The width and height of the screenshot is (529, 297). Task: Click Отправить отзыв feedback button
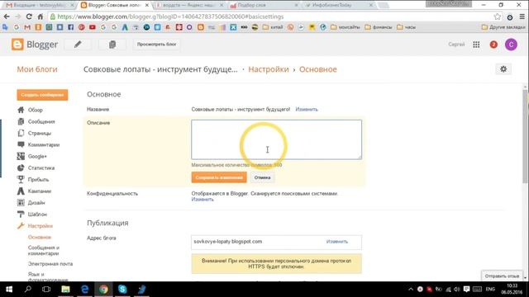coord(502,276)
